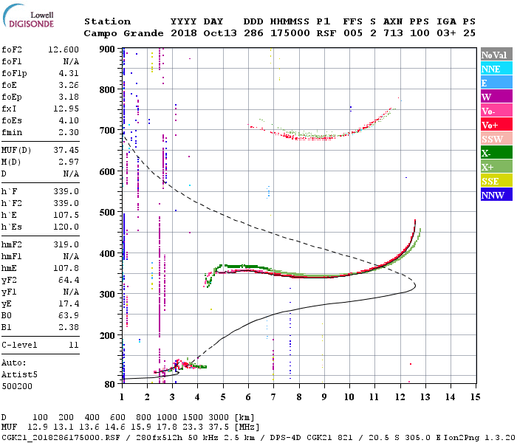Select the SSE yellow legend swatch
The height and width of the screenshot is (443, 517).
coord(496,181)
